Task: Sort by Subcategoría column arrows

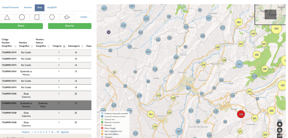Action: 82,46
